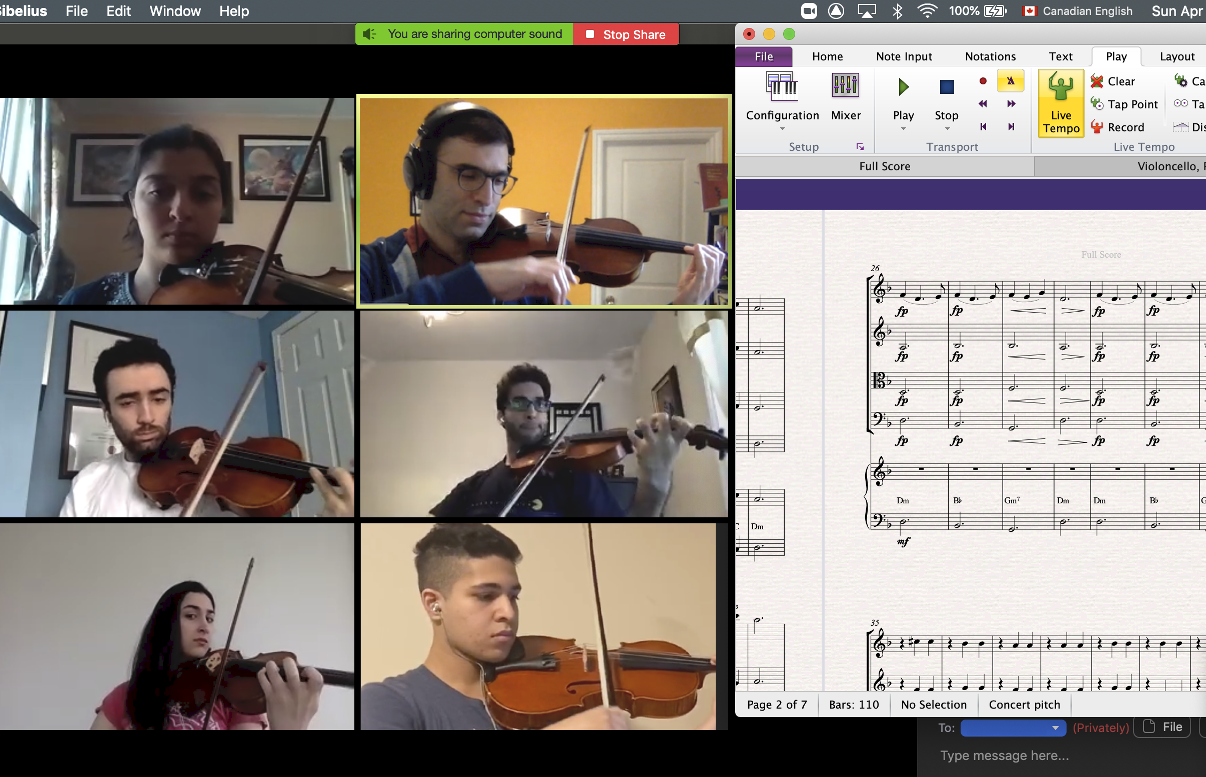1206x777 pixels.
Task: Switch to the Note Input ribbon tab
Action: [x=904, y=56]
